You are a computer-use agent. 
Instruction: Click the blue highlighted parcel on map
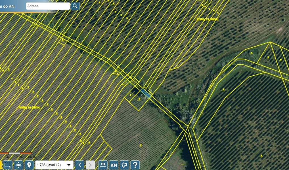click(146, 93)
